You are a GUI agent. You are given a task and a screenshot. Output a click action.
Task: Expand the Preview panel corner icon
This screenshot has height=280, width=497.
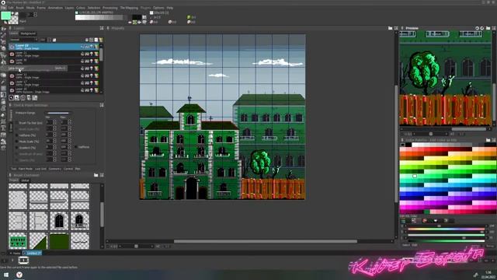click(494, 28)
